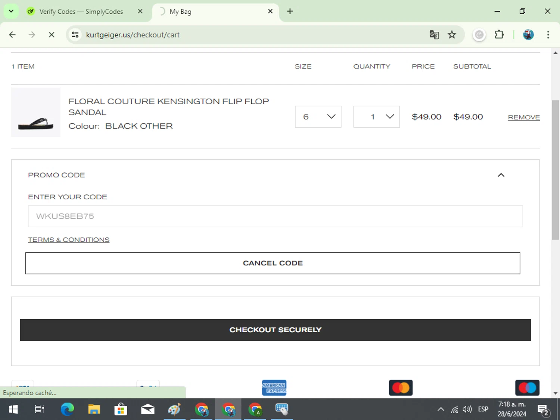Remove the flip flop sandal from bag
Screen dimensions: 560x420
pyautogui.click(x=524, y=117)
